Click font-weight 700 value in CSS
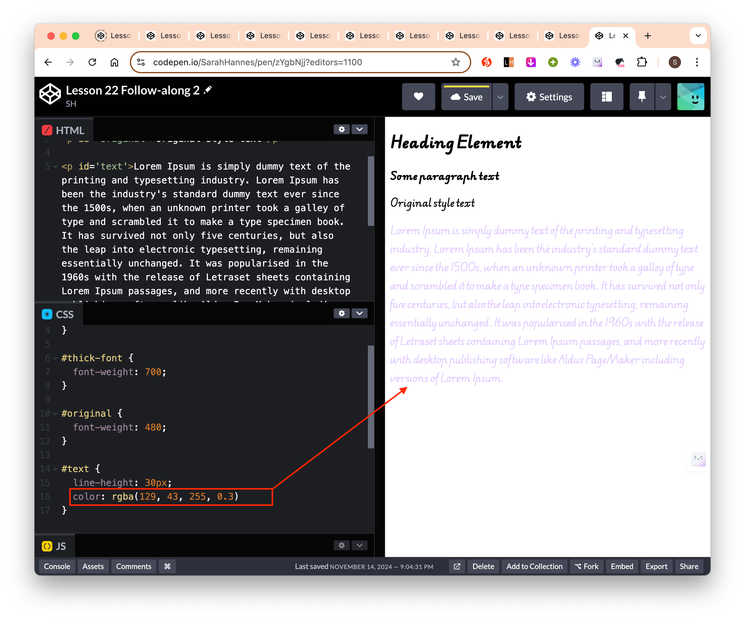This screenshot has height=621, width=745. coord(153,372)
